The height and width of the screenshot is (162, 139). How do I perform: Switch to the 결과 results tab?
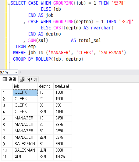click(9, 79)
